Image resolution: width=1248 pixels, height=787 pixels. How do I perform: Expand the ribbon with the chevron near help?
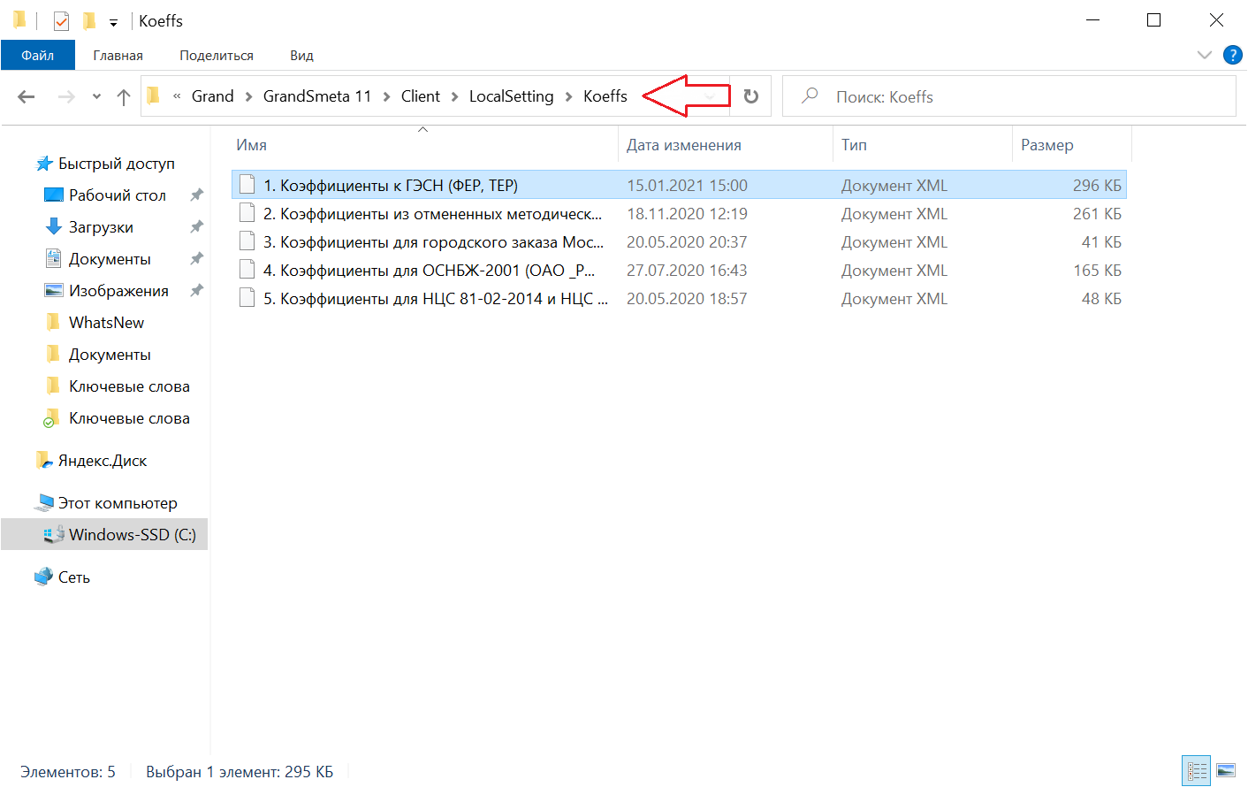tap(1204, 55)
